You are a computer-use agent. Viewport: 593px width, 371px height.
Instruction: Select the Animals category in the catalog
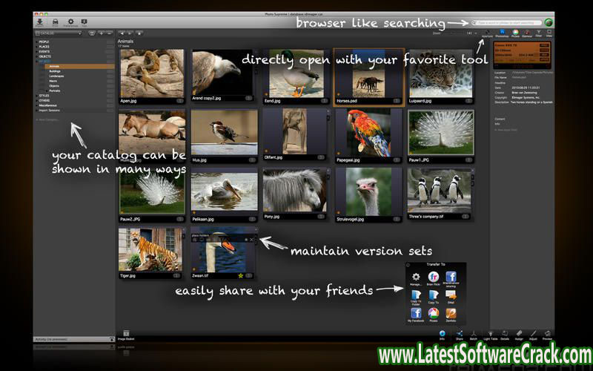pyautogui.click(x=55, y=66)
